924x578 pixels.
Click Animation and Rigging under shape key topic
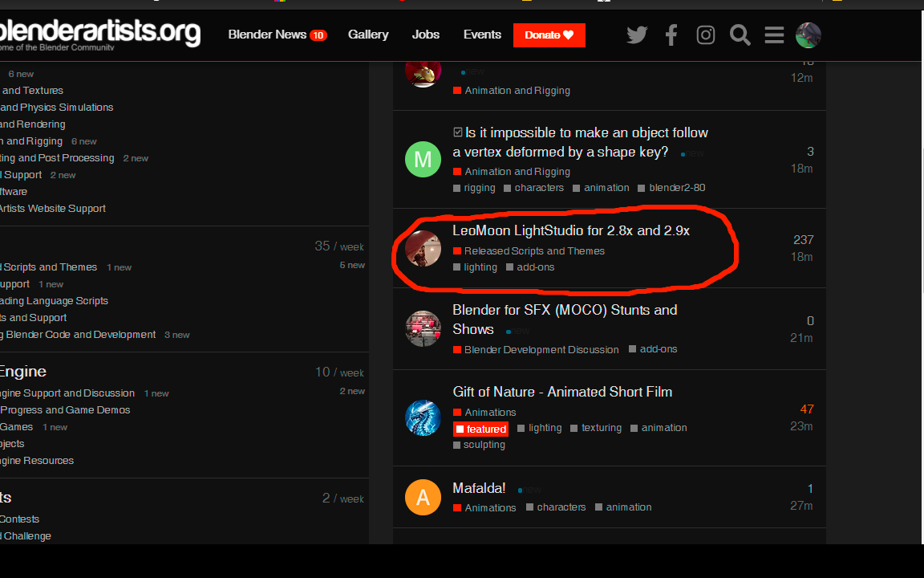pyautogui.click(x=512, y=172)
